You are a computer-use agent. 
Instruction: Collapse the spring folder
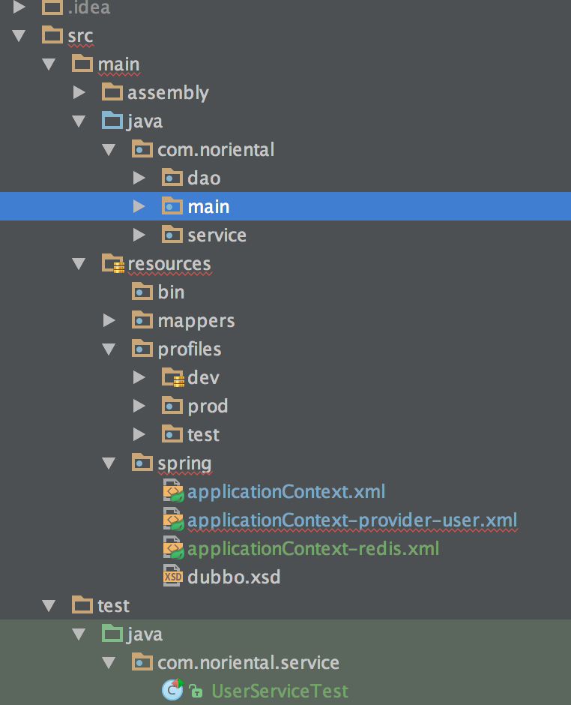(109, 463)
